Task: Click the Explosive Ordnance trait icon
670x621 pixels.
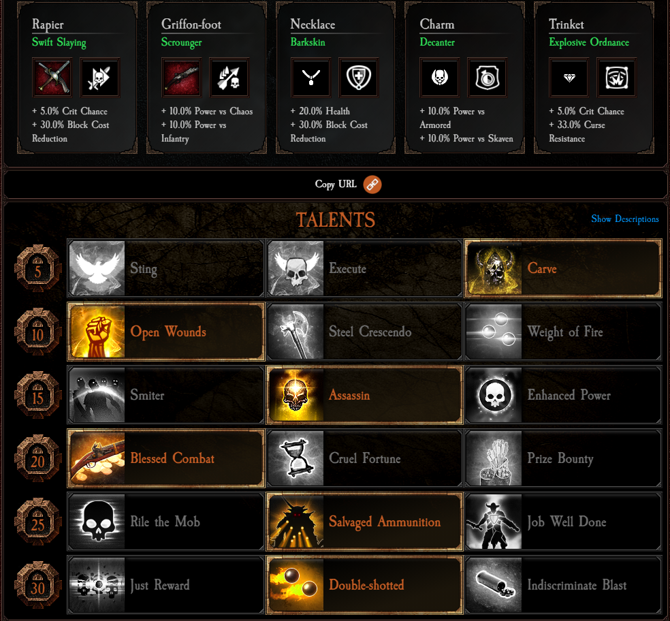Action: [617, 78]
